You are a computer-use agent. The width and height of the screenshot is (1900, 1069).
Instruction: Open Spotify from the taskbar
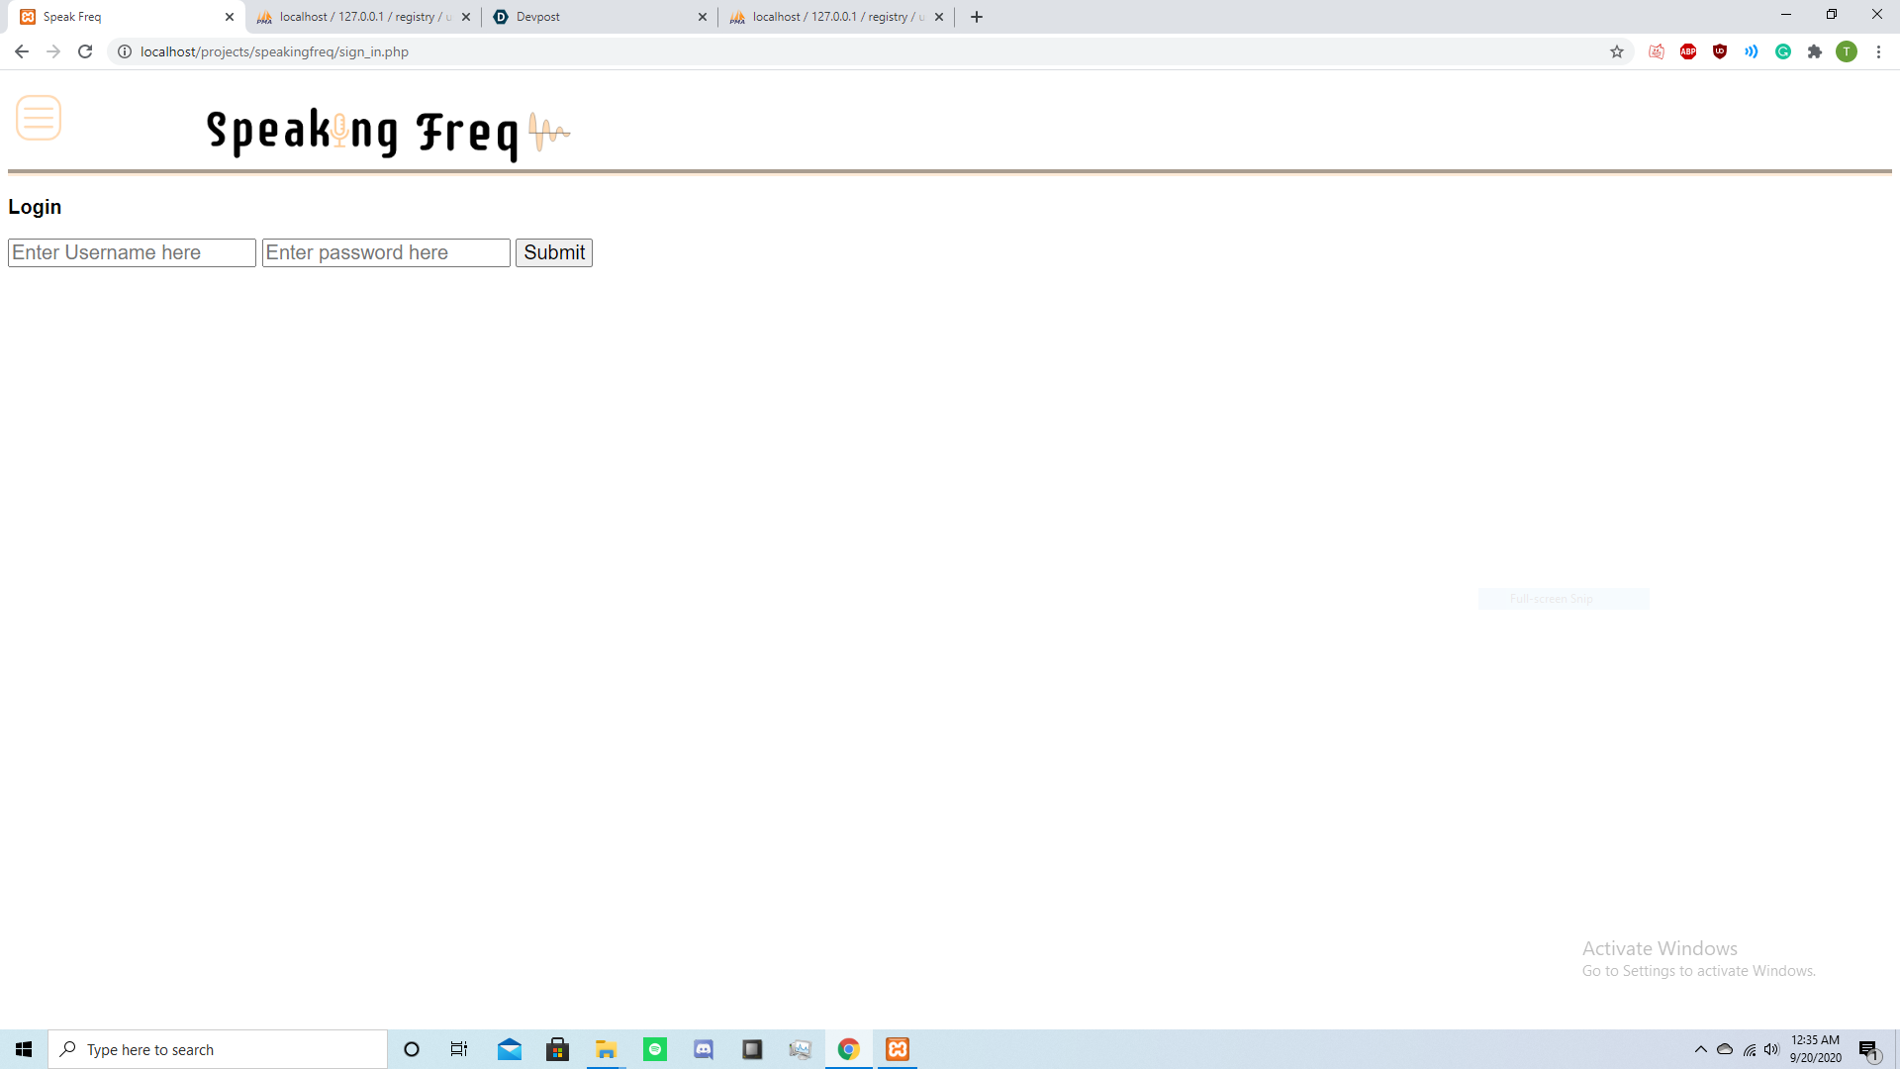[655, 1049]
